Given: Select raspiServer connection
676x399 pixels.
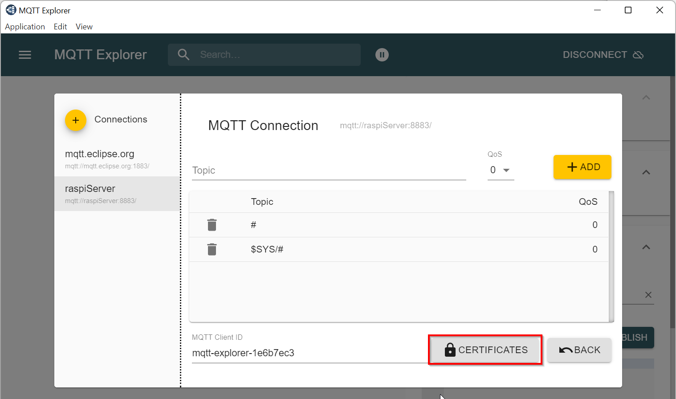Looking at the screenshot, I should click(117, 194).
